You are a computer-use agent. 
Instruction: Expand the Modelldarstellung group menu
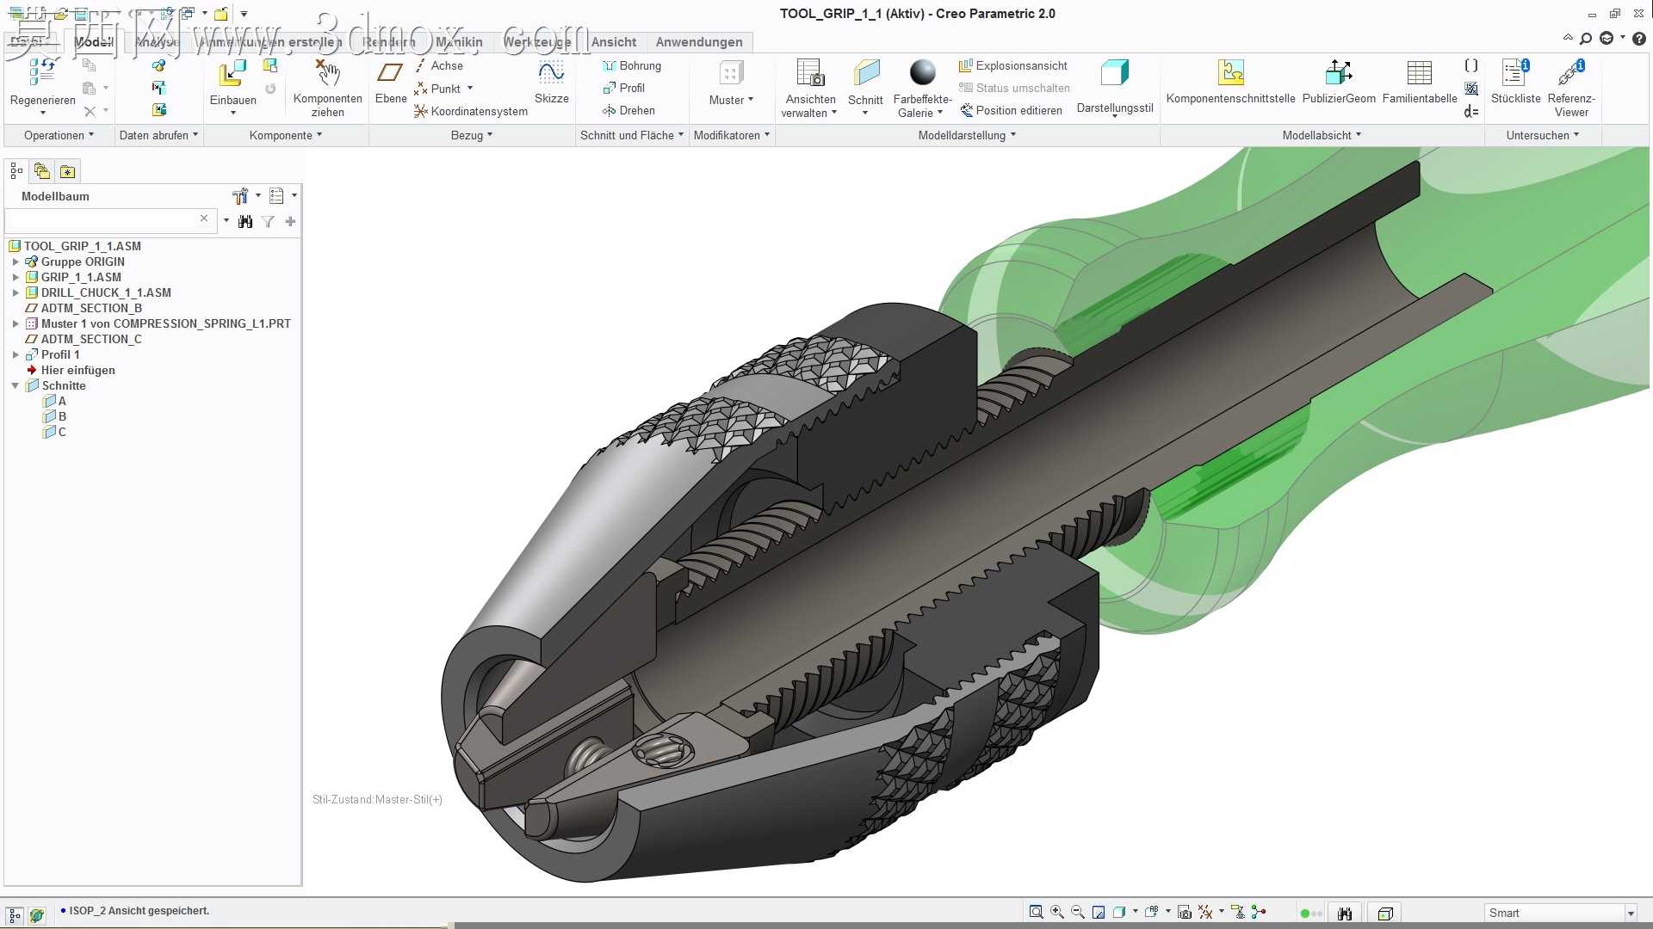(x=967, y=135)
